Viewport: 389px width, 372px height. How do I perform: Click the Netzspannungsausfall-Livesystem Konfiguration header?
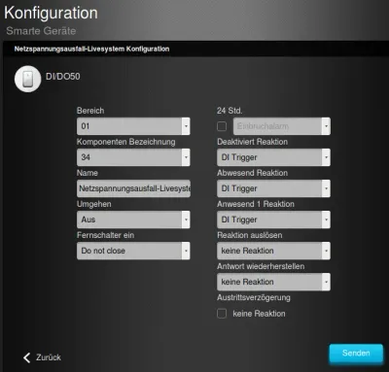pos(91,49)
